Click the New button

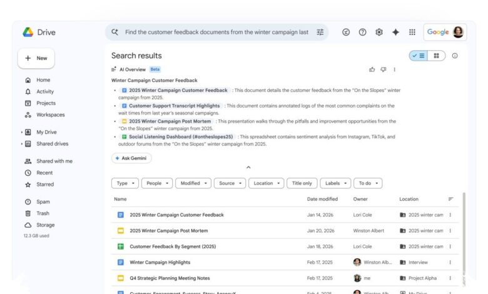pyautogui.click(x=36, y=58)
